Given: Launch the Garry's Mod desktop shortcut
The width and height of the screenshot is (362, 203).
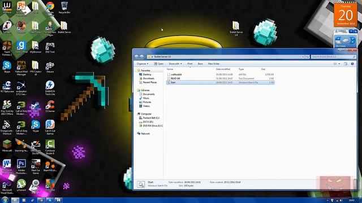Looking at the screenshot, I should point(21,47).
